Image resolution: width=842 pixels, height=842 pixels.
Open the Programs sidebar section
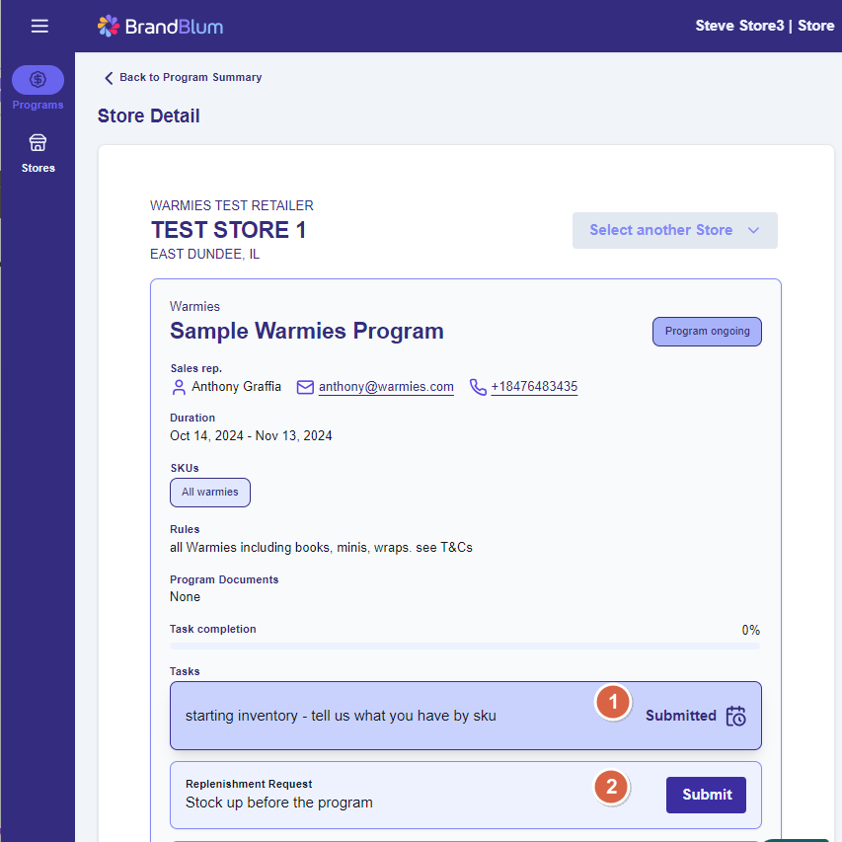pyautogui.click(x=38, y=88)
